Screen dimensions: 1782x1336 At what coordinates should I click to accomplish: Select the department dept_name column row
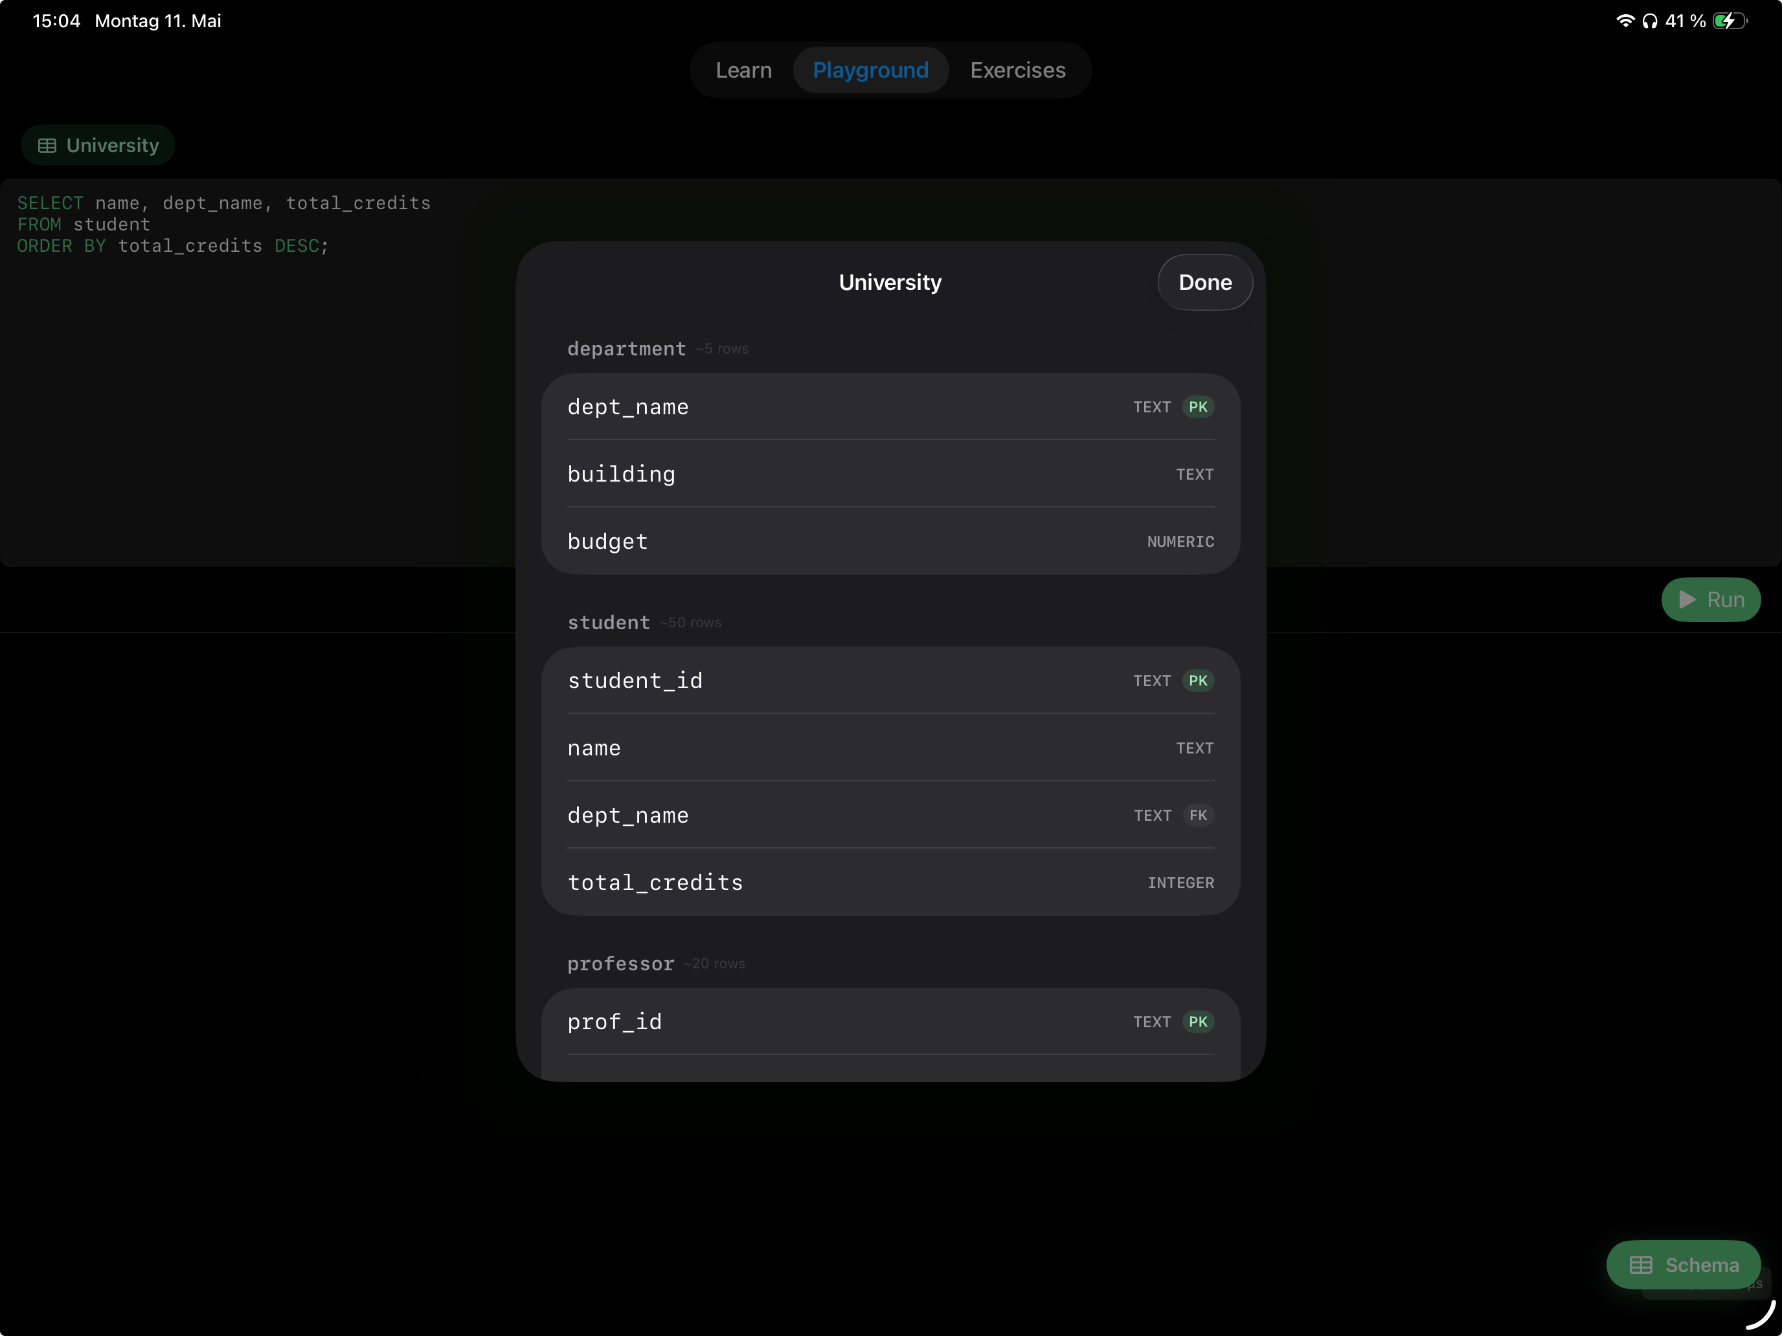click(x=890, y=406)
